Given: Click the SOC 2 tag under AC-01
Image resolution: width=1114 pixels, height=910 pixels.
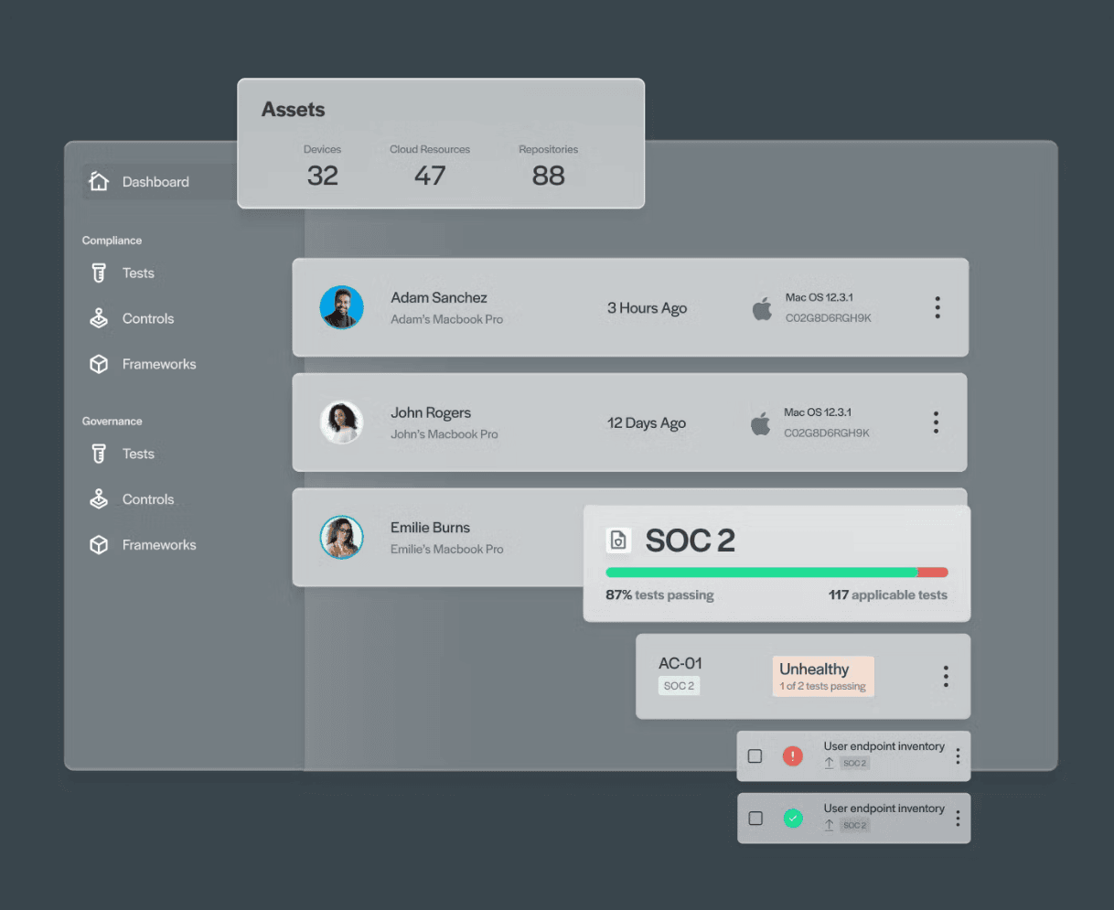Looking at the screenshot, I should tap(679, 685).
